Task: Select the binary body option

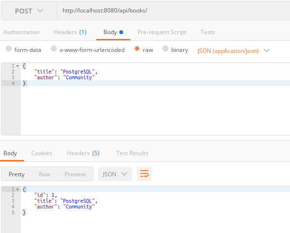Action: [x=166, y=49]
